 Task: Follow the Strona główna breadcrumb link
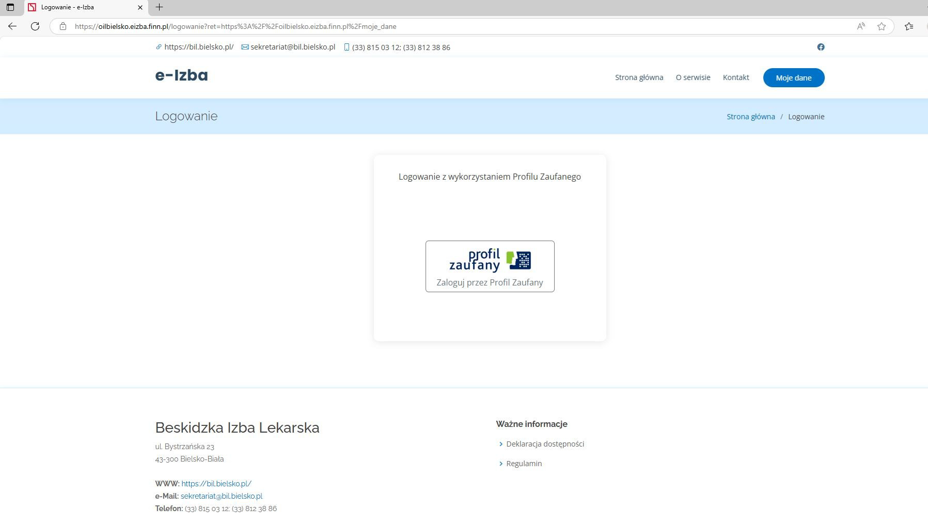751,117
